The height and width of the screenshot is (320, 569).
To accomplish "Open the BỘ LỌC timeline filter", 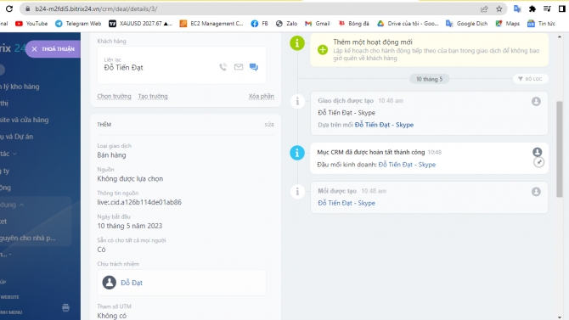I will [530, 79].
